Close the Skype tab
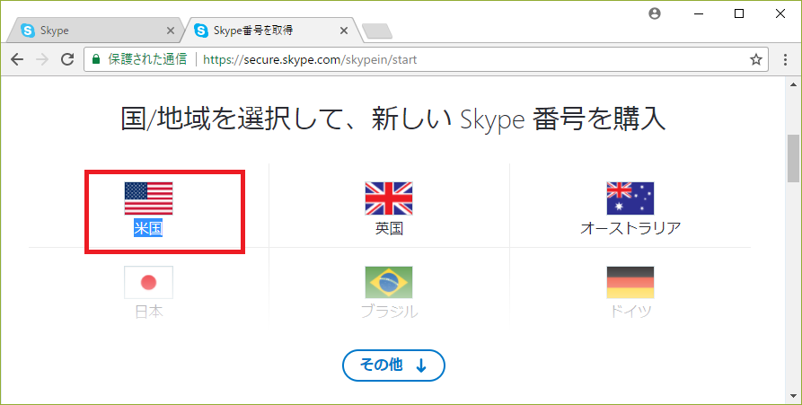This screenshot has height=405, width=802. [171, 31]
